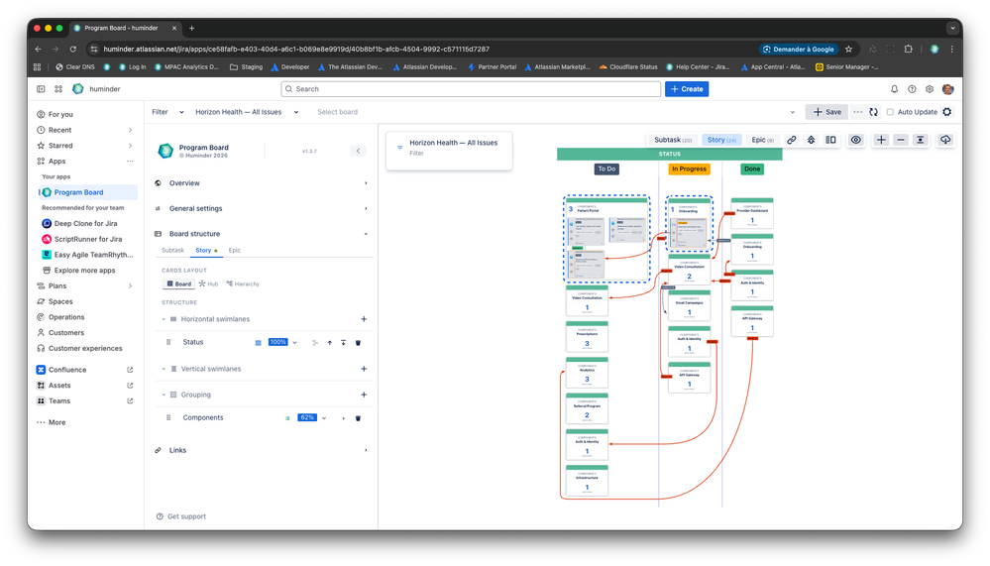Viewport: 990px width, 566px height.
Task: Click the refresh arrows icon next to Save
Action: pos(874,112)
